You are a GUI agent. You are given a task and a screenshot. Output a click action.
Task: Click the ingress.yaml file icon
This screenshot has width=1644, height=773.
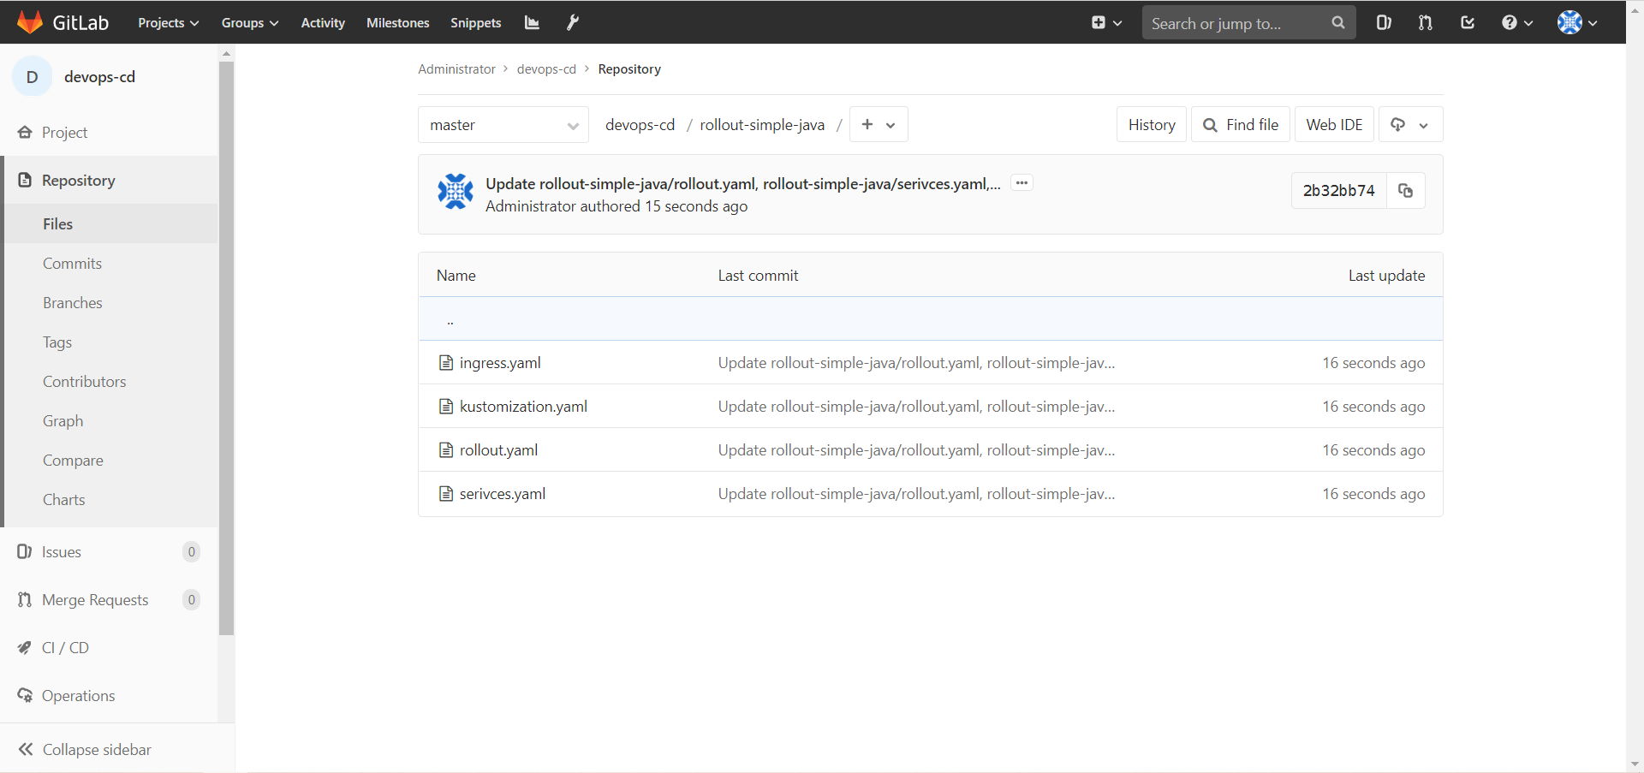(446, 363)
